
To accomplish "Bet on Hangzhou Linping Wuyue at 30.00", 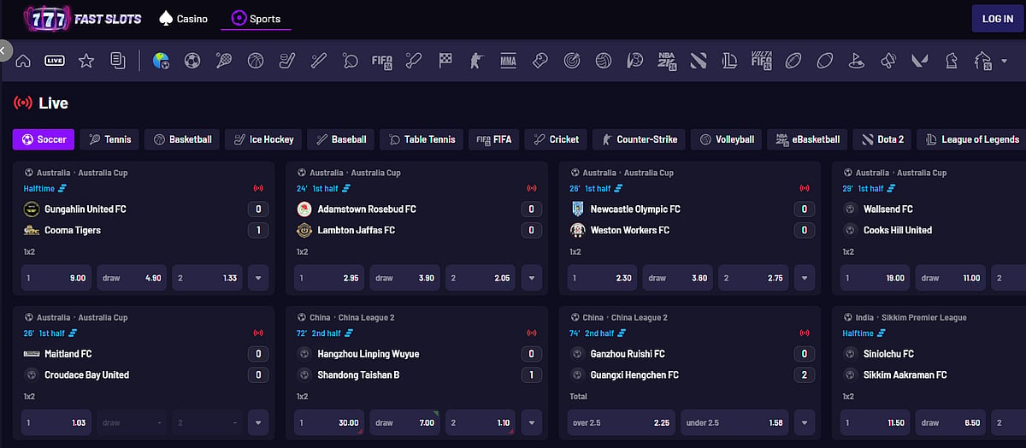I will 330,422.
